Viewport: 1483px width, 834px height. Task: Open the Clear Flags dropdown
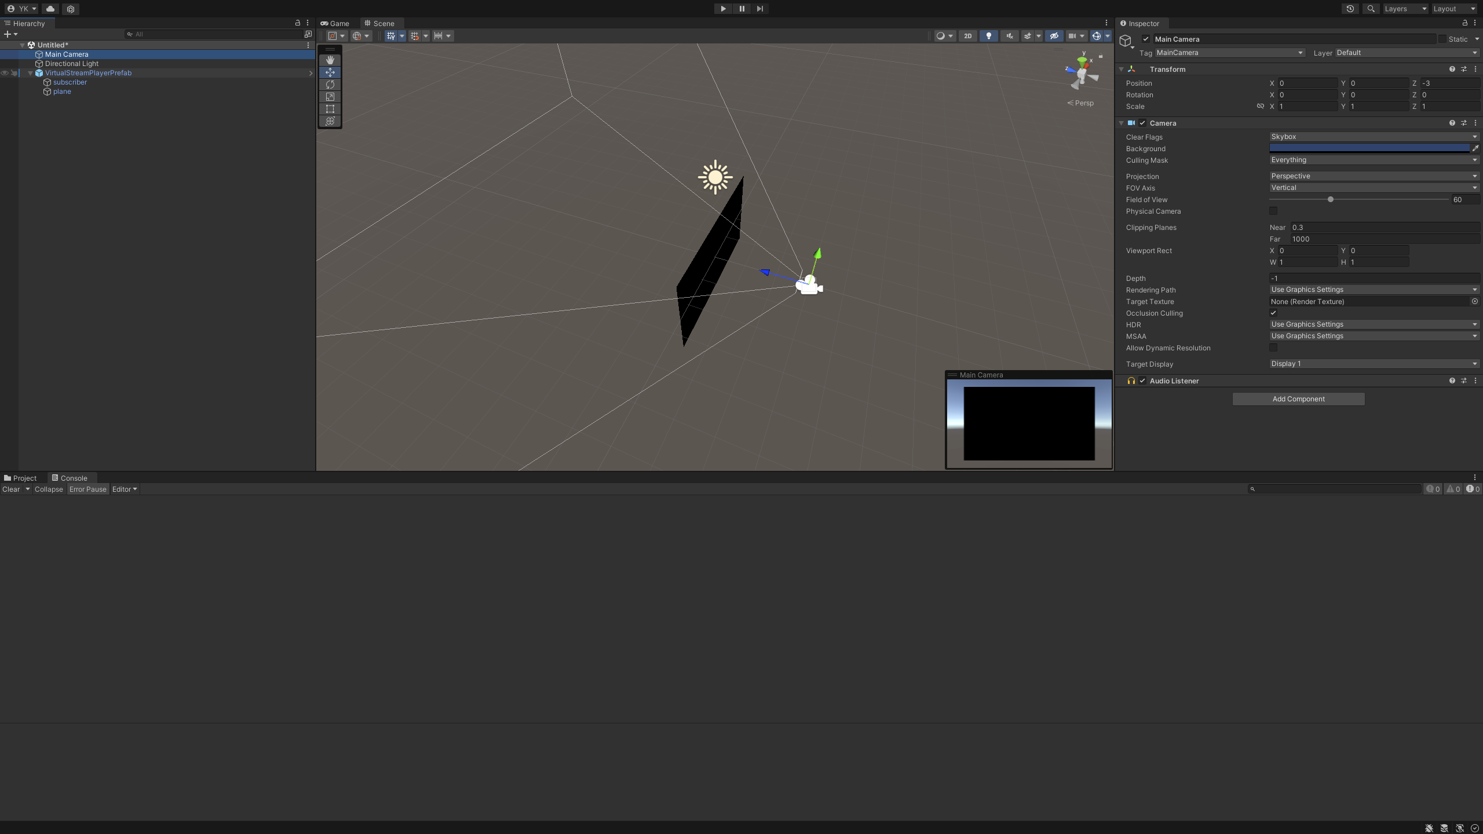pos(1374,137)
